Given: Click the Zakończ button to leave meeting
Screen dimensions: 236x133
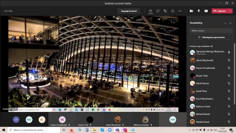Looking at the screenshot, I should click(x=220, y=11).
